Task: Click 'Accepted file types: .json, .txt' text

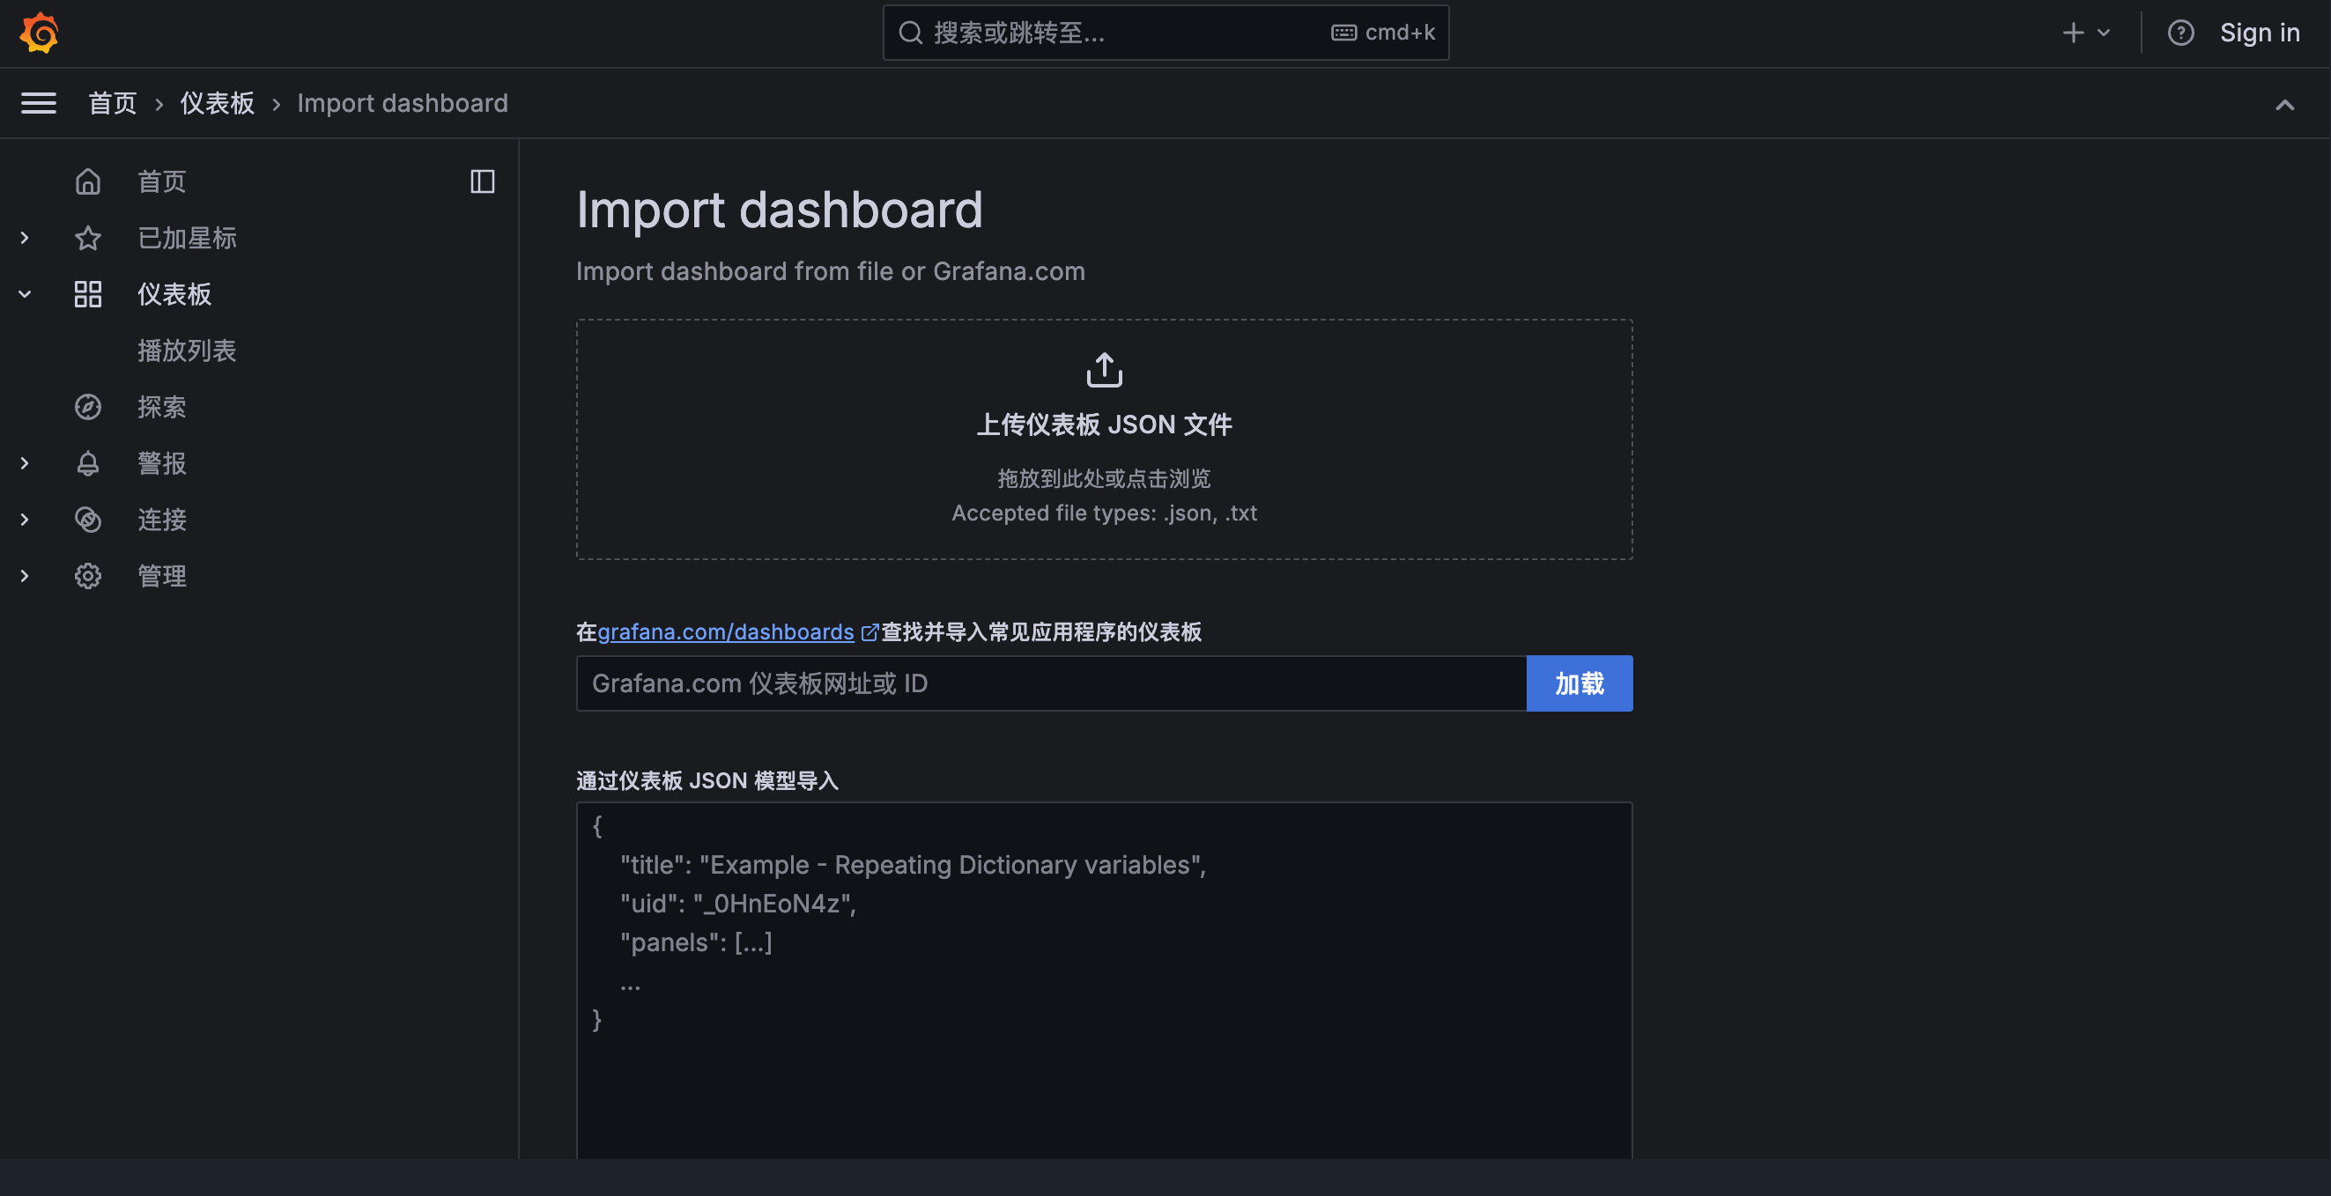Action: [x=1104, y=513]
